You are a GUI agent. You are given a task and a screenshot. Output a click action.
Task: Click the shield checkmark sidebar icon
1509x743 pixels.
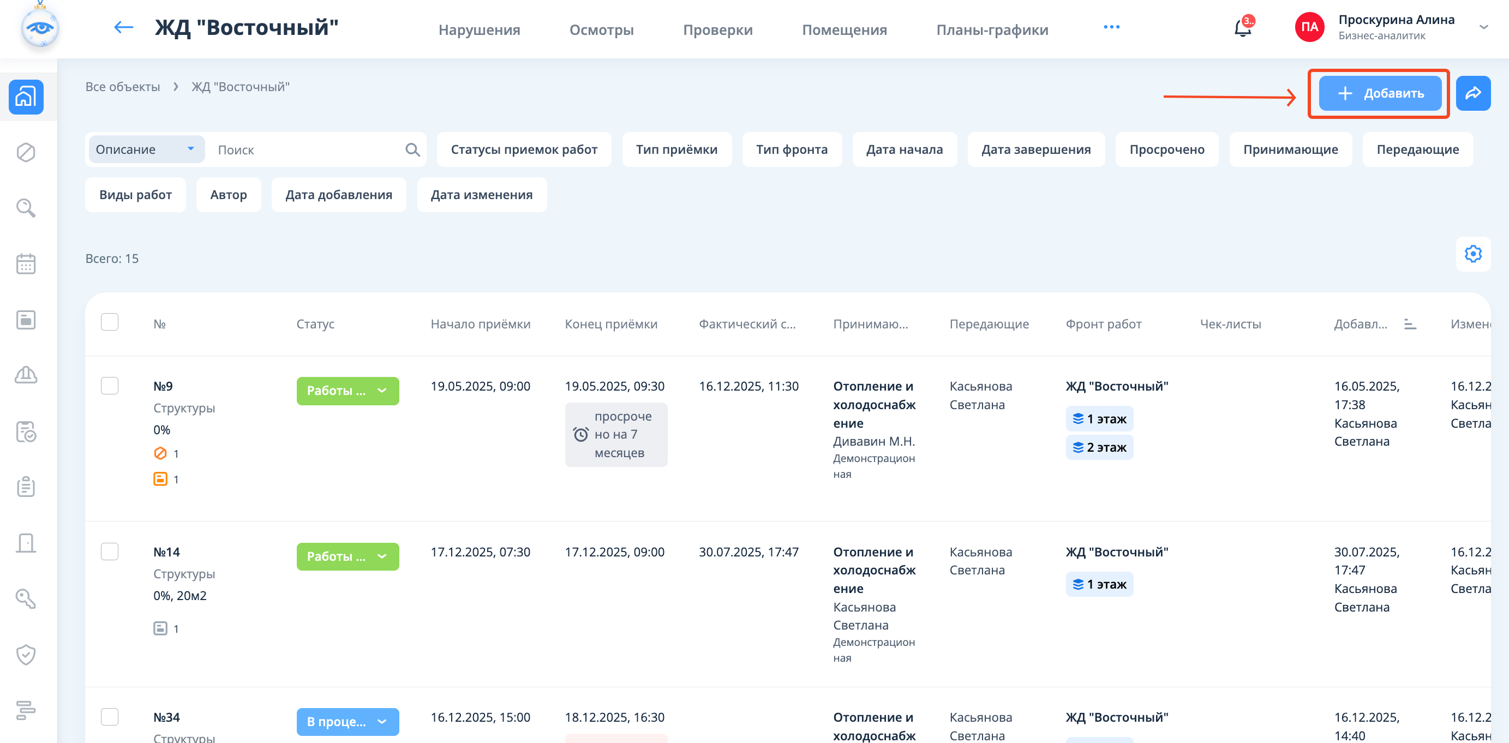26,654
